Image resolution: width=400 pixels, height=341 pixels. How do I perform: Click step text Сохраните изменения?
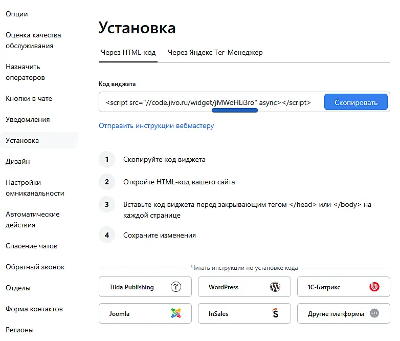click(160, 235)
